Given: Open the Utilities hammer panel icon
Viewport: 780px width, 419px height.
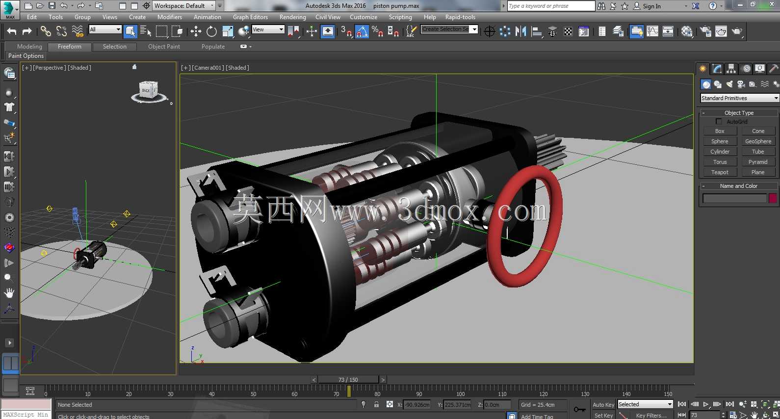Looking at the screenshot, I should pos(774,69).
